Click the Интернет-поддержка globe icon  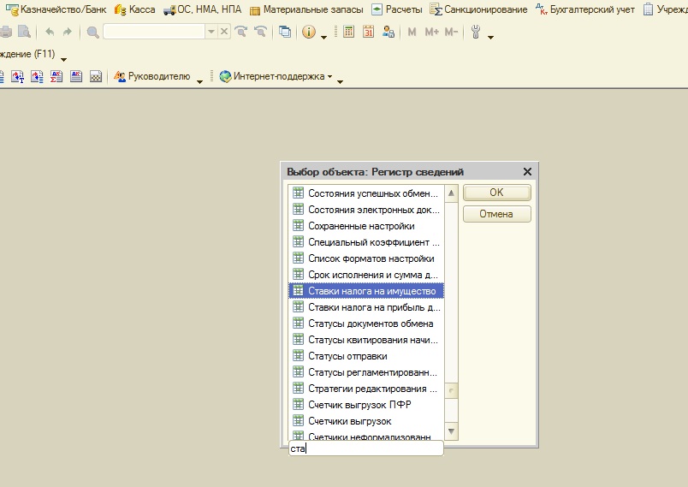(x=225, y=76)
